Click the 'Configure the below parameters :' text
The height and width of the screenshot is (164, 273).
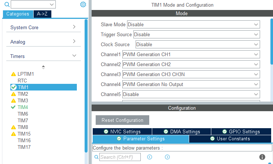pos(127,148)
